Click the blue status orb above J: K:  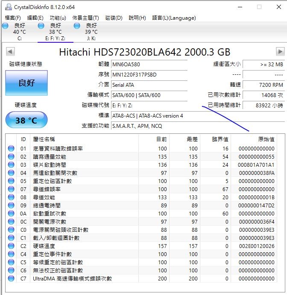77,26
